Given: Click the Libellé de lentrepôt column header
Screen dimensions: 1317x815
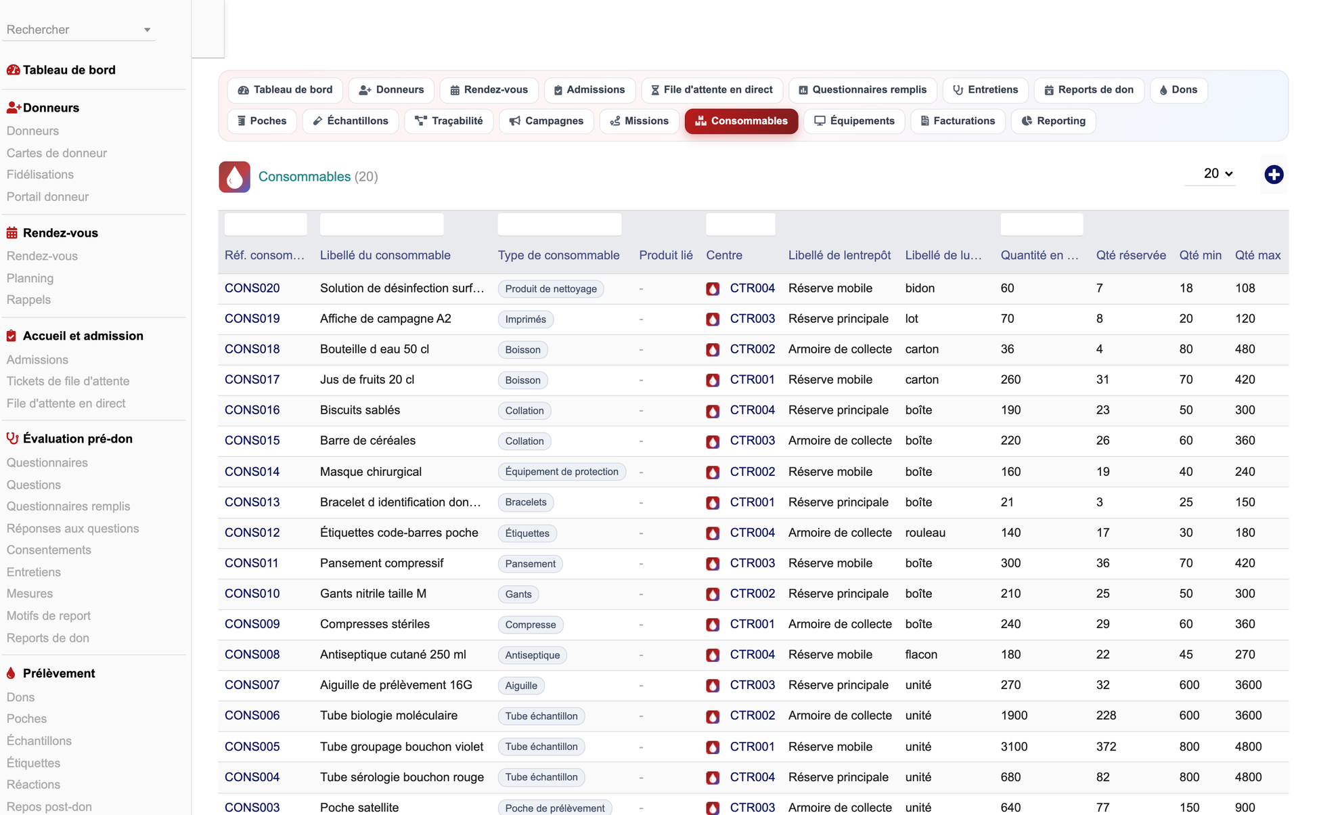Looking at the screenshot, I should click(839, 255).
